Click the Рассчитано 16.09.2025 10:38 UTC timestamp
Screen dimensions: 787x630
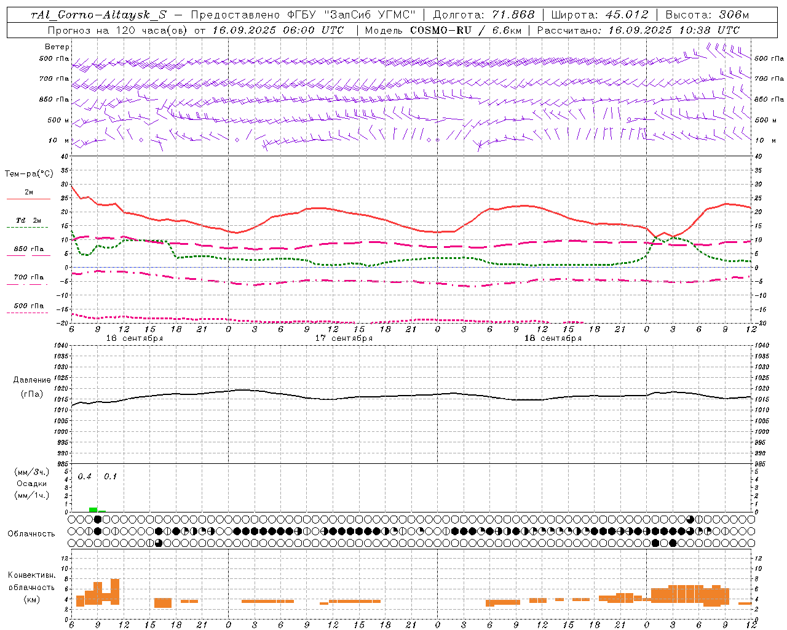639,30
